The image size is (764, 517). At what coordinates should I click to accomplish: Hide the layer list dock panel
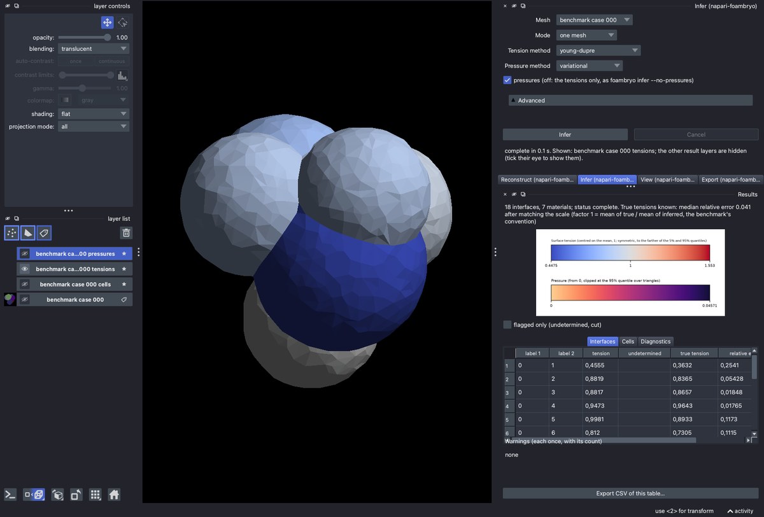pyautogui.click(x=8, y=218)
